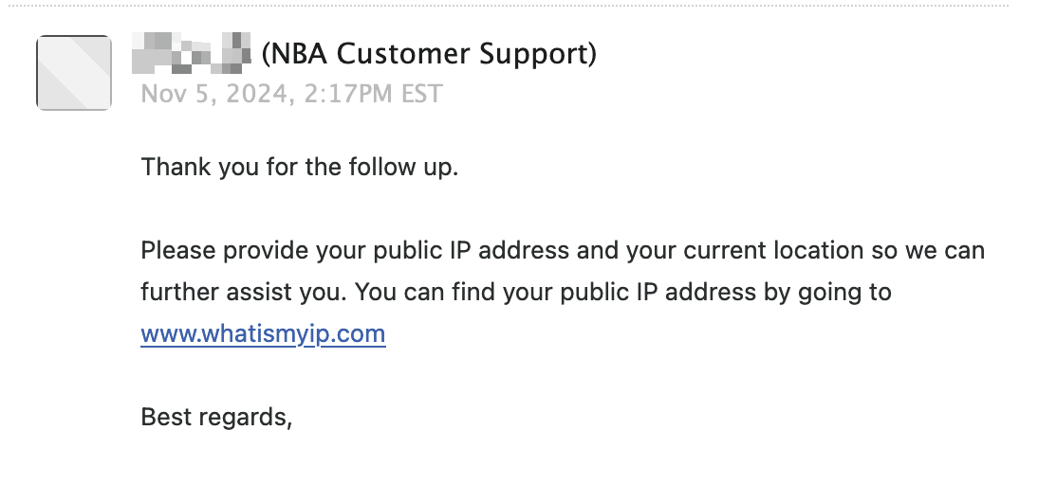Click the "(NBA Customer Support)" label
Image resolution: width=1038 pixels, height=502 pixels.
tap(429, 53)
